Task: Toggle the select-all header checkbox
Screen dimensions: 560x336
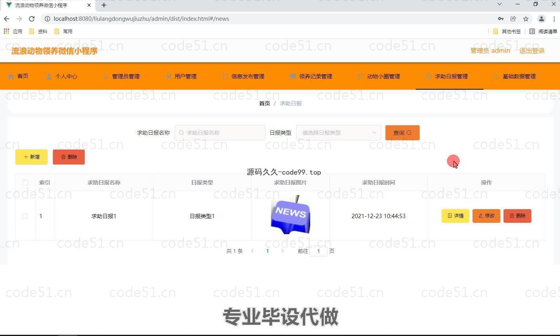Action: [x=25, y=182]
